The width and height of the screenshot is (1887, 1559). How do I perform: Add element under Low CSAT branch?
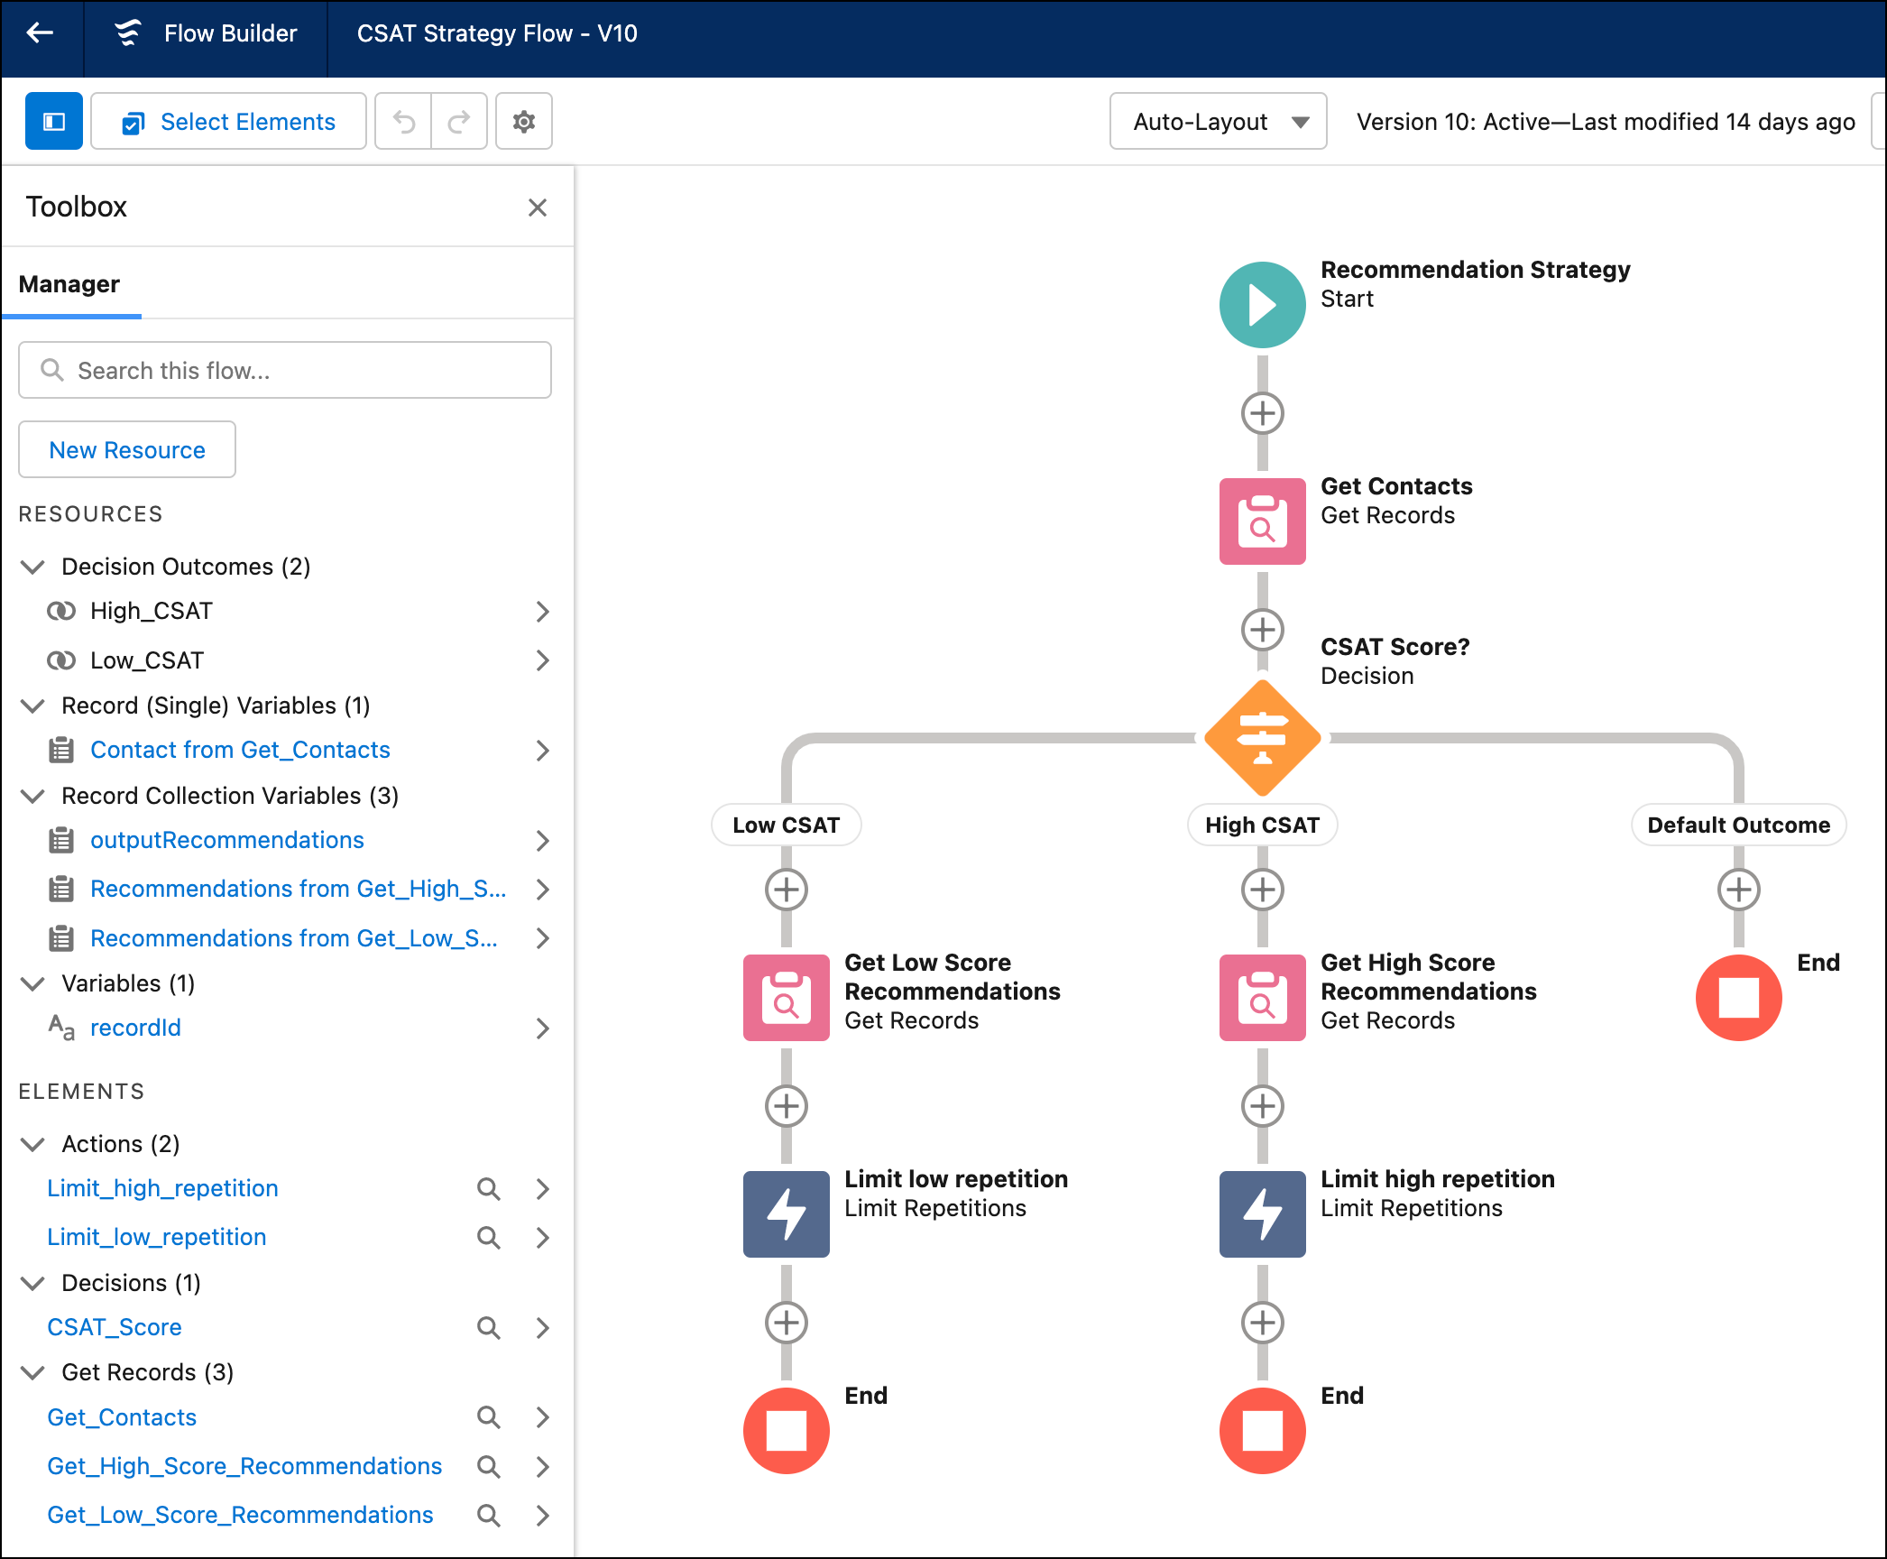787,890
